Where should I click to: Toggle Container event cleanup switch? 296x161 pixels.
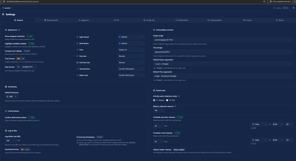(x=177, y=133)
